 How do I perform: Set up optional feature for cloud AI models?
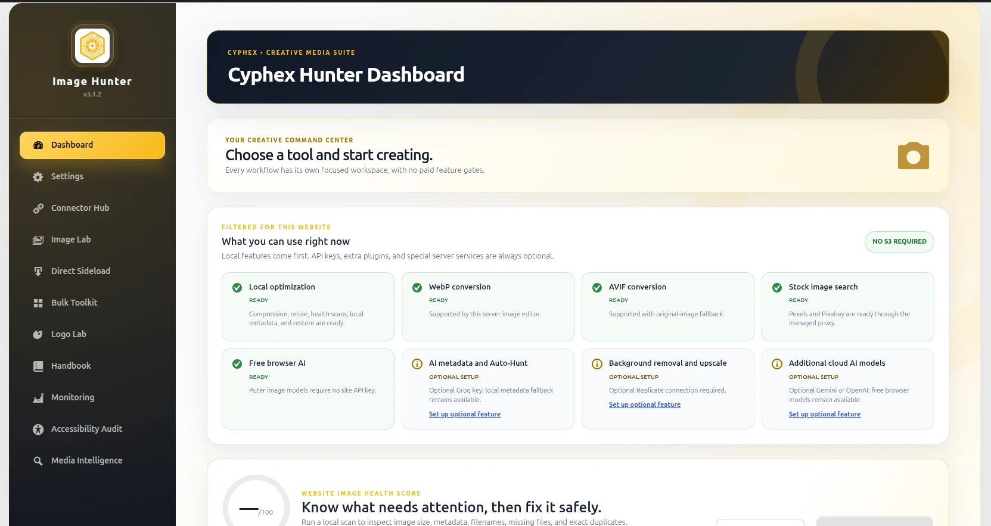click(825, 415)
